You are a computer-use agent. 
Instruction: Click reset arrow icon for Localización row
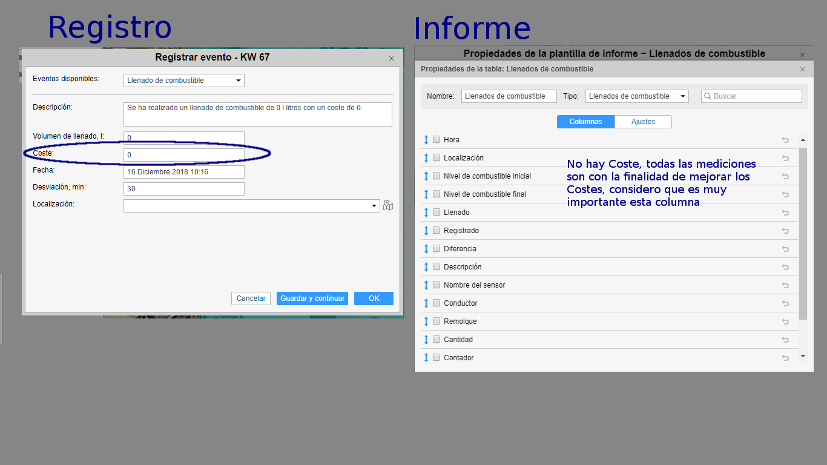point(785,158)
